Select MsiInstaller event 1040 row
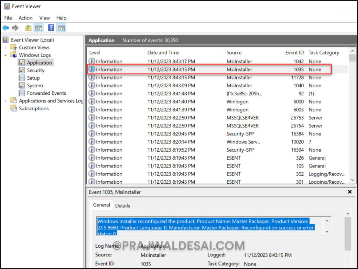358x269 pixels. pyautogui.click(x=217, y=86)
